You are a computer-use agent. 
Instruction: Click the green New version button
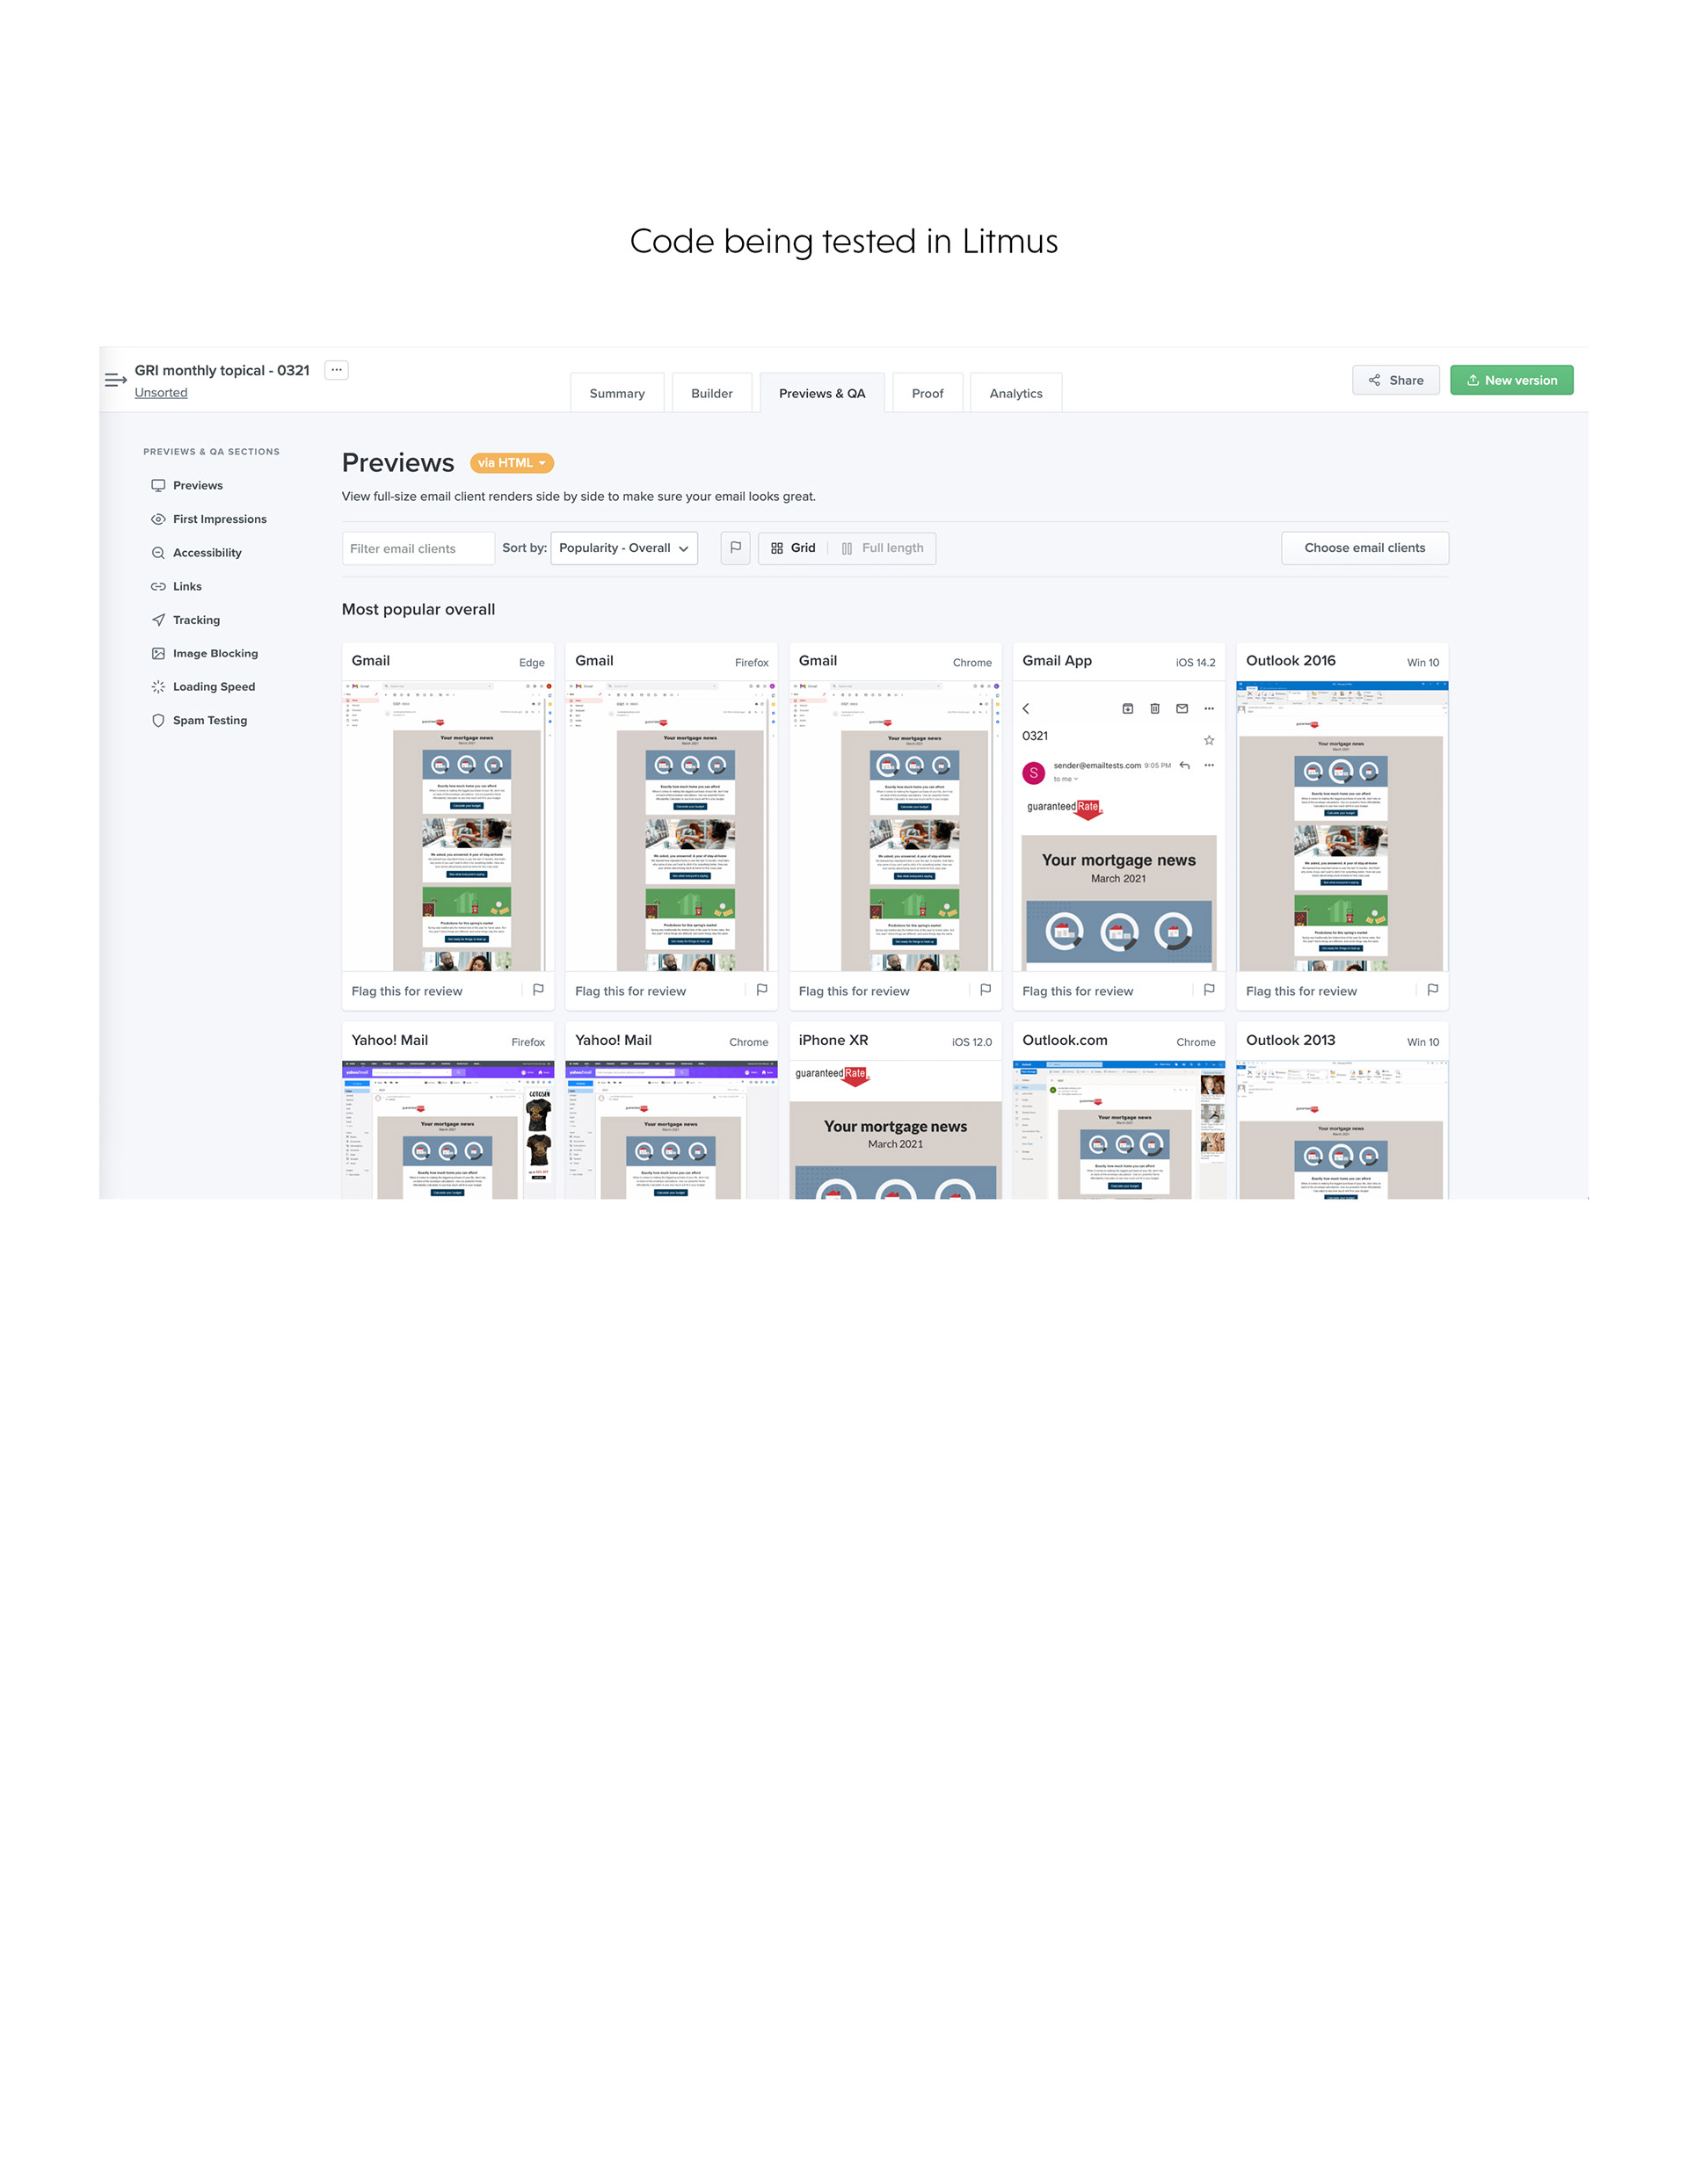1511,380
